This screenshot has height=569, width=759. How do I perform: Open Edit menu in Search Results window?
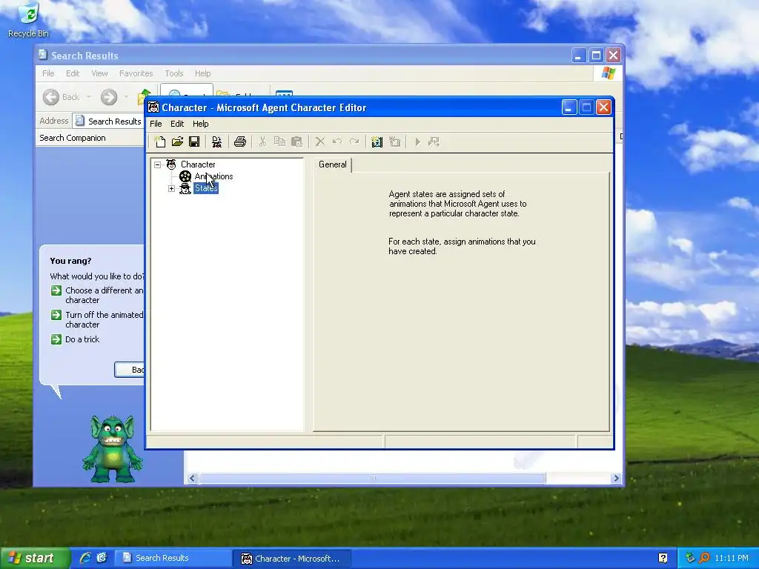73,73
